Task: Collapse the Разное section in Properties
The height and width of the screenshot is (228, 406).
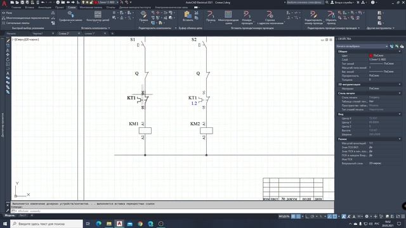Action: click(400, 139)
